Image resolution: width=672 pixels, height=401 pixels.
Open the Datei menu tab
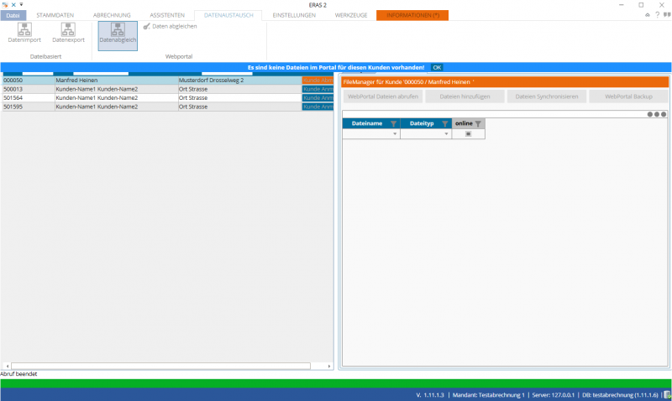point(13,15)
